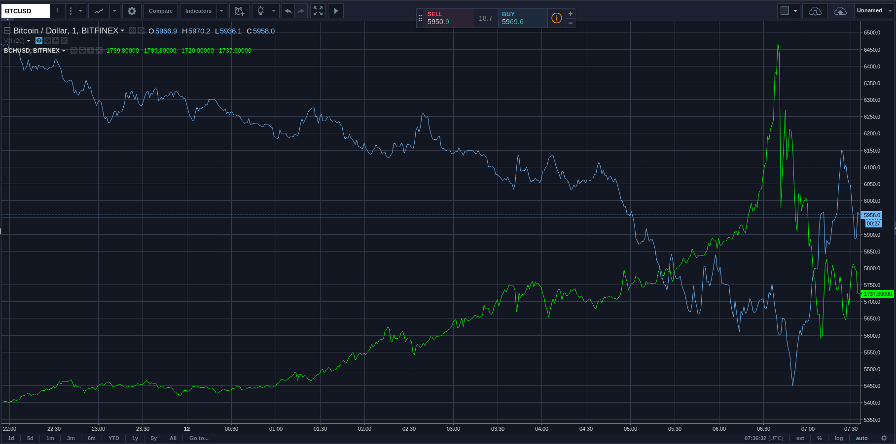Toggle the % percentage scale

click(x=820, y=438)
